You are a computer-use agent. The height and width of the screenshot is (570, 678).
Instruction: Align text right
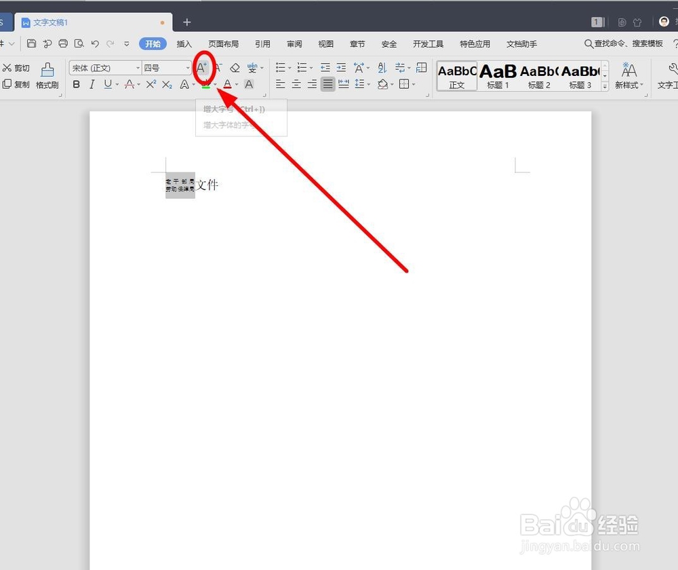coord(312,84)
